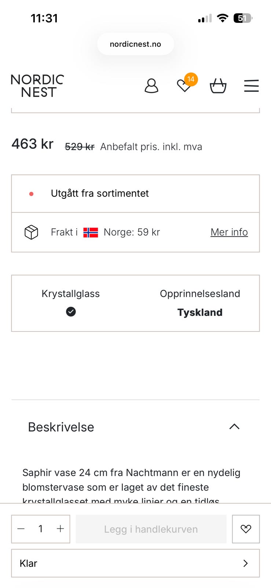Open the user account profile icon
Image resolution: width=271 pixels, height=588 pixels.
click(151, 86)
